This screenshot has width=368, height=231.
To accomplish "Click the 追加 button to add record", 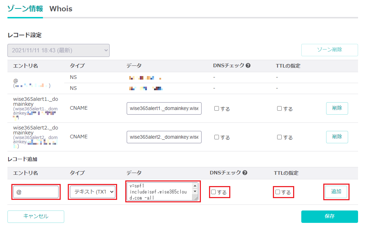I will pos(336,192).
